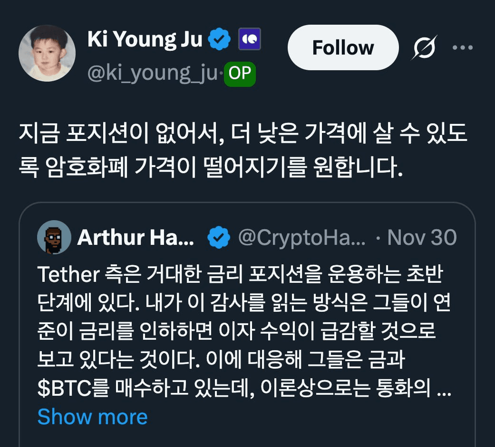495x447 pixels.
Task: Open the @ki_young_ju handle link
Action: pos(152,74)
